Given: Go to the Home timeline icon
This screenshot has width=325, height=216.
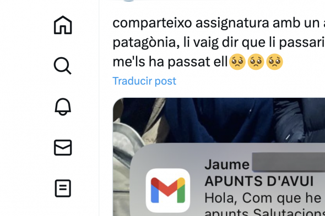Looking at the screenshot, I should pos(63,25).
